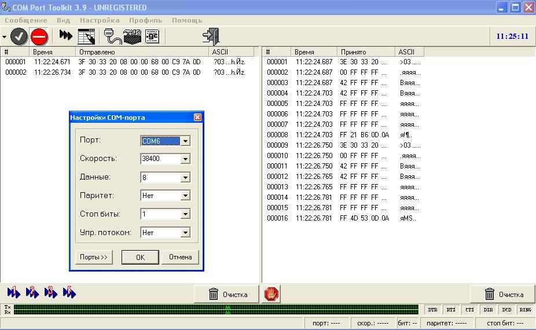Confirm port settings with OK
The height and width of the screenshot is (330, 536).
click(140, 257)
